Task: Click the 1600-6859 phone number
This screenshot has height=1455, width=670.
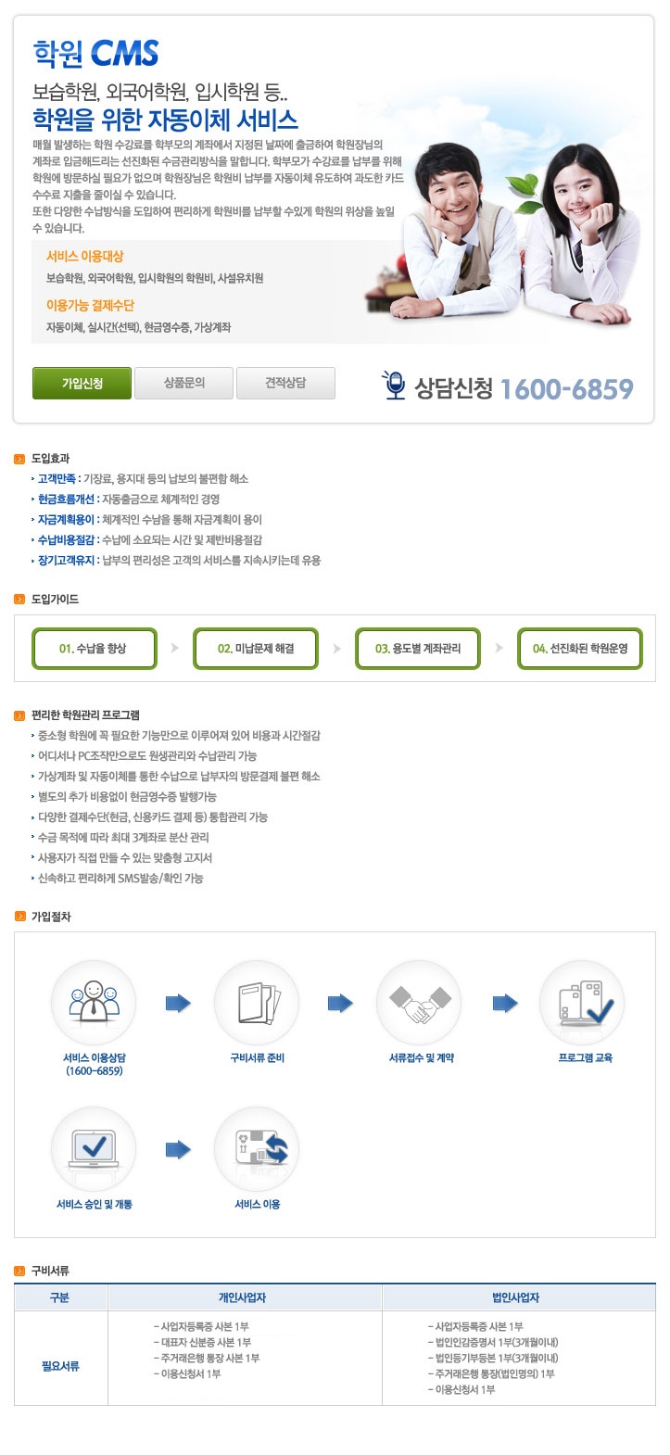Action: (566, 388)
